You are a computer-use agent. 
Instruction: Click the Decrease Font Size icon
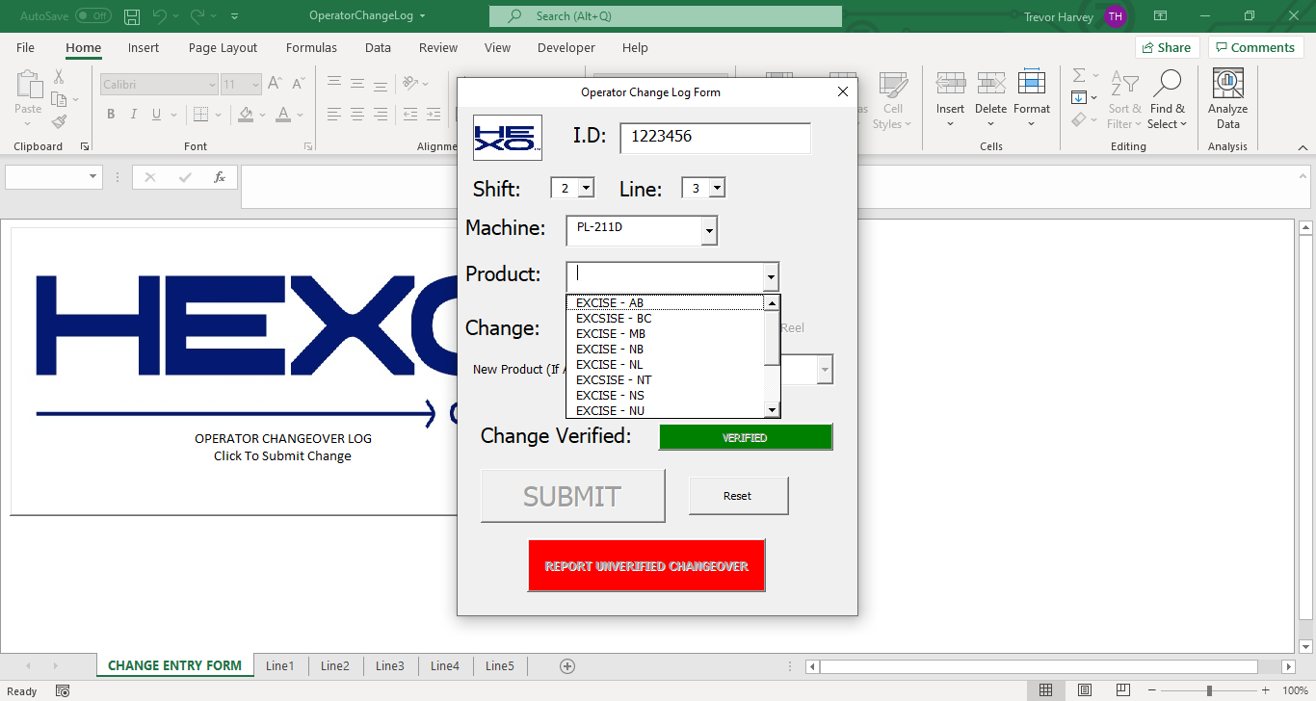point(297,84)
